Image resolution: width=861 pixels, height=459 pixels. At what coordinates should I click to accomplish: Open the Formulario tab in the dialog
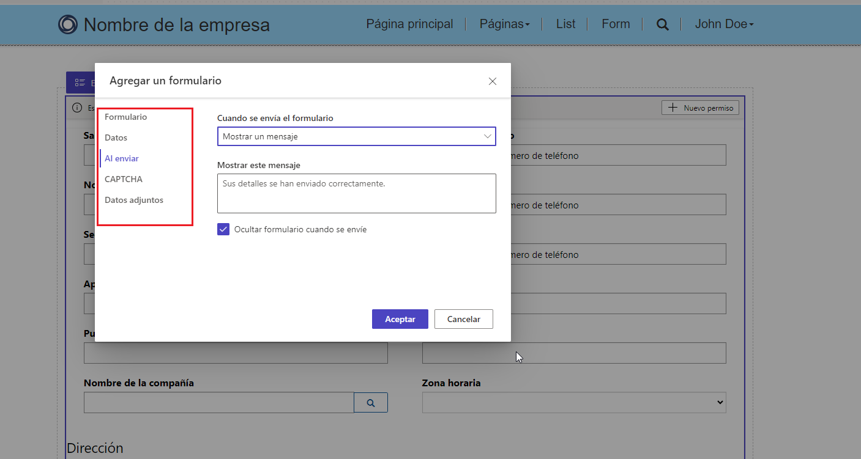pos(126,117)
